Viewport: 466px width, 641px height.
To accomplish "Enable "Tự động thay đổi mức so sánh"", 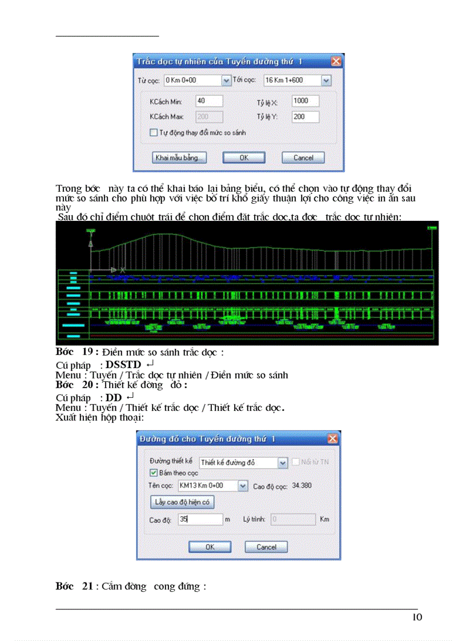I will [153, 132].
